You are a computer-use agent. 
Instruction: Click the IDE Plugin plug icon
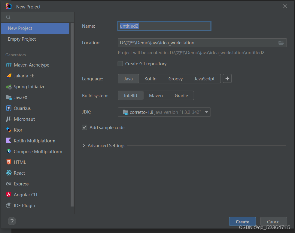coord(9,205)
